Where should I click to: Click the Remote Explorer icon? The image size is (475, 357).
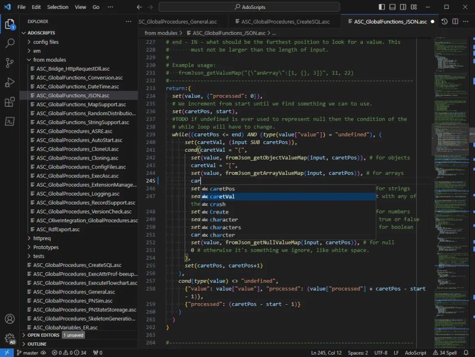point(8,122)
